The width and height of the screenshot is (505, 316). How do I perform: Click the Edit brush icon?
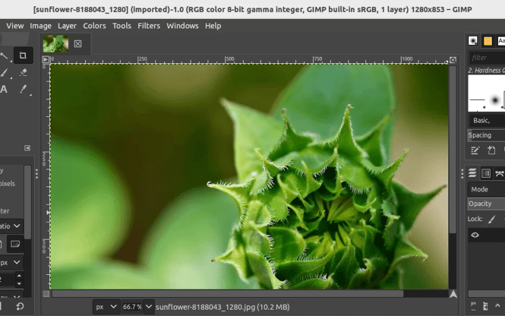click(475, 150)
